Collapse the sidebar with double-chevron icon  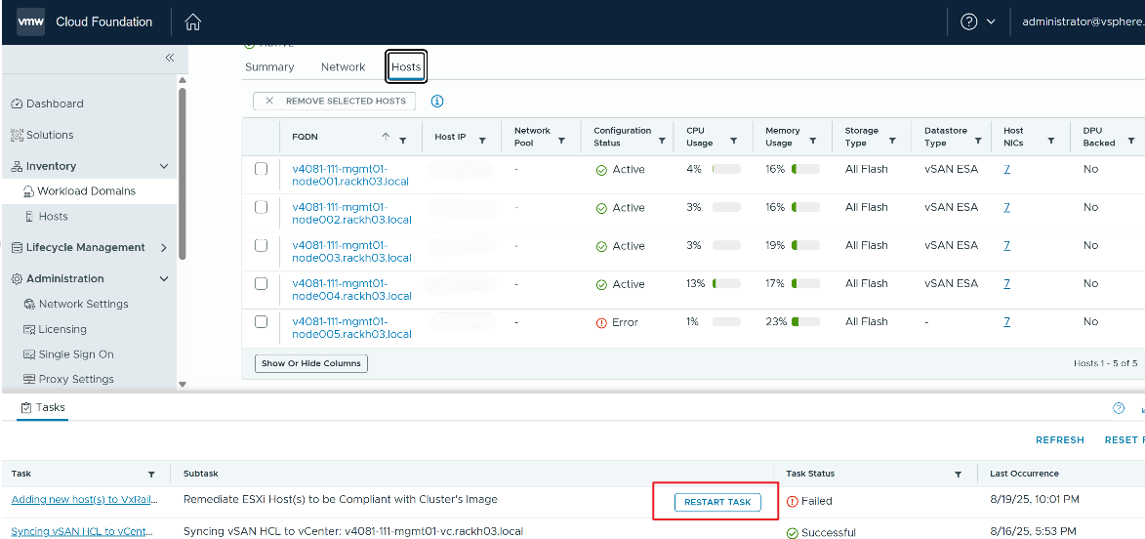[169, 59]
